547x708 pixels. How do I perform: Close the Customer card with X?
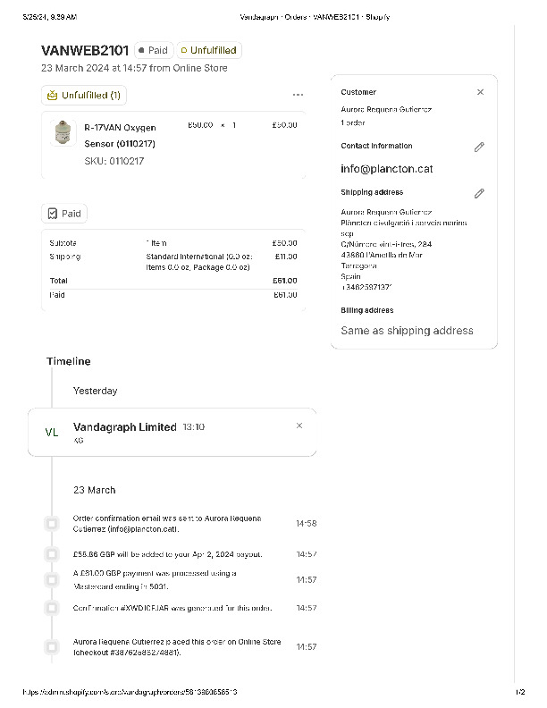[480, 92]
